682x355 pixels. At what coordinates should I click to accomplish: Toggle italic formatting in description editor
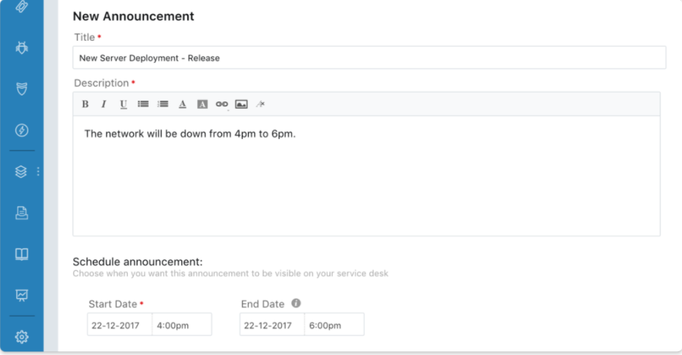[x=104, y=104]
